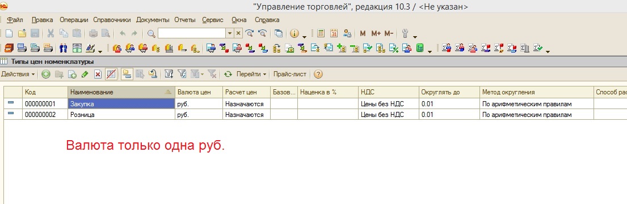Click the green plus Add icon
627x204 pixels.
coord(46,74)
